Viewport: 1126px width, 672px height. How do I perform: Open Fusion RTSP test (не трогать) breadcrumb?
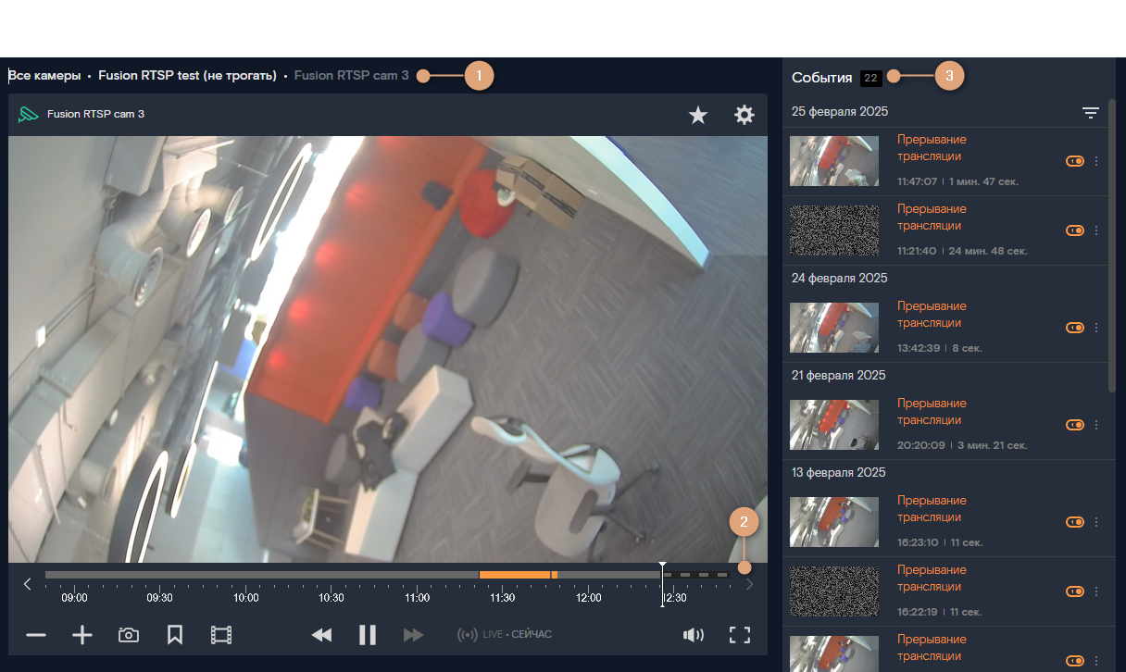point(187,75)
